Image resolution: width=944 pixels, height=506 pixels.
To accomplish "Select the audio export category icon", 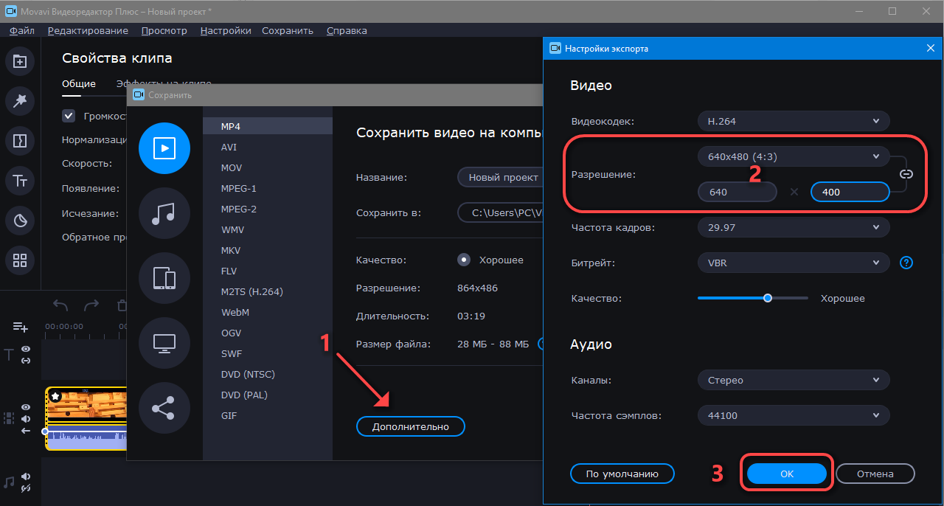I will coord(164,213).
